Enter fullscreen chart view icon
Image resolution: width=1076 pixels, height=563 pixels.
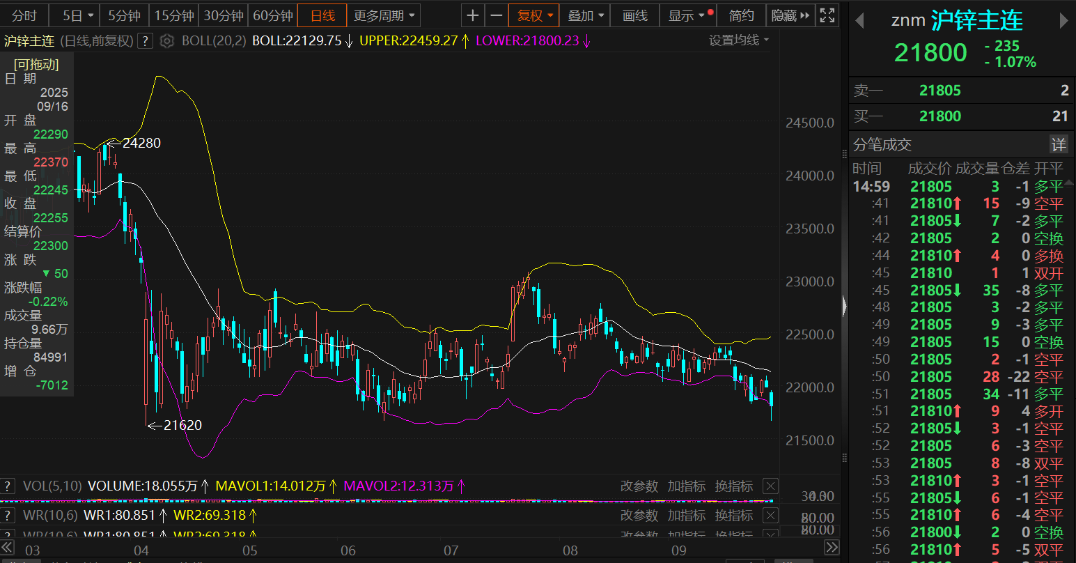coord(827,15)
